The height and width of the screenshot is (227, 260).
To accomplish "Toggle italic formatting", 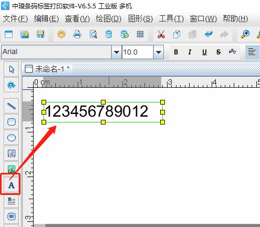I will (x=190, y=52).
